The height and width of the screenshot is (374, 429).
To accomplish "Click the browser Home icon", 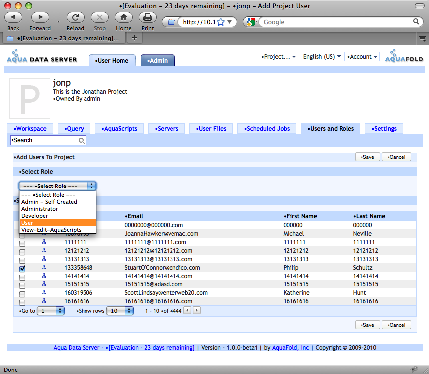I will pos(124,17).
